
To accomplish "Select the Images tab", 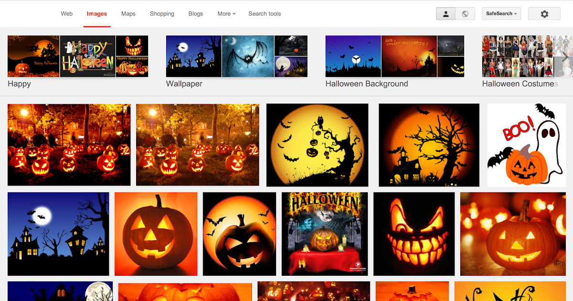I will point(96,13).
